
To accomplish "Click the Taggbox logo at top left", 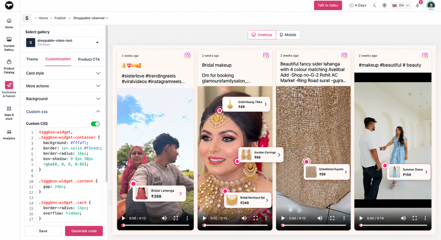I will click(x=9, y=5).
